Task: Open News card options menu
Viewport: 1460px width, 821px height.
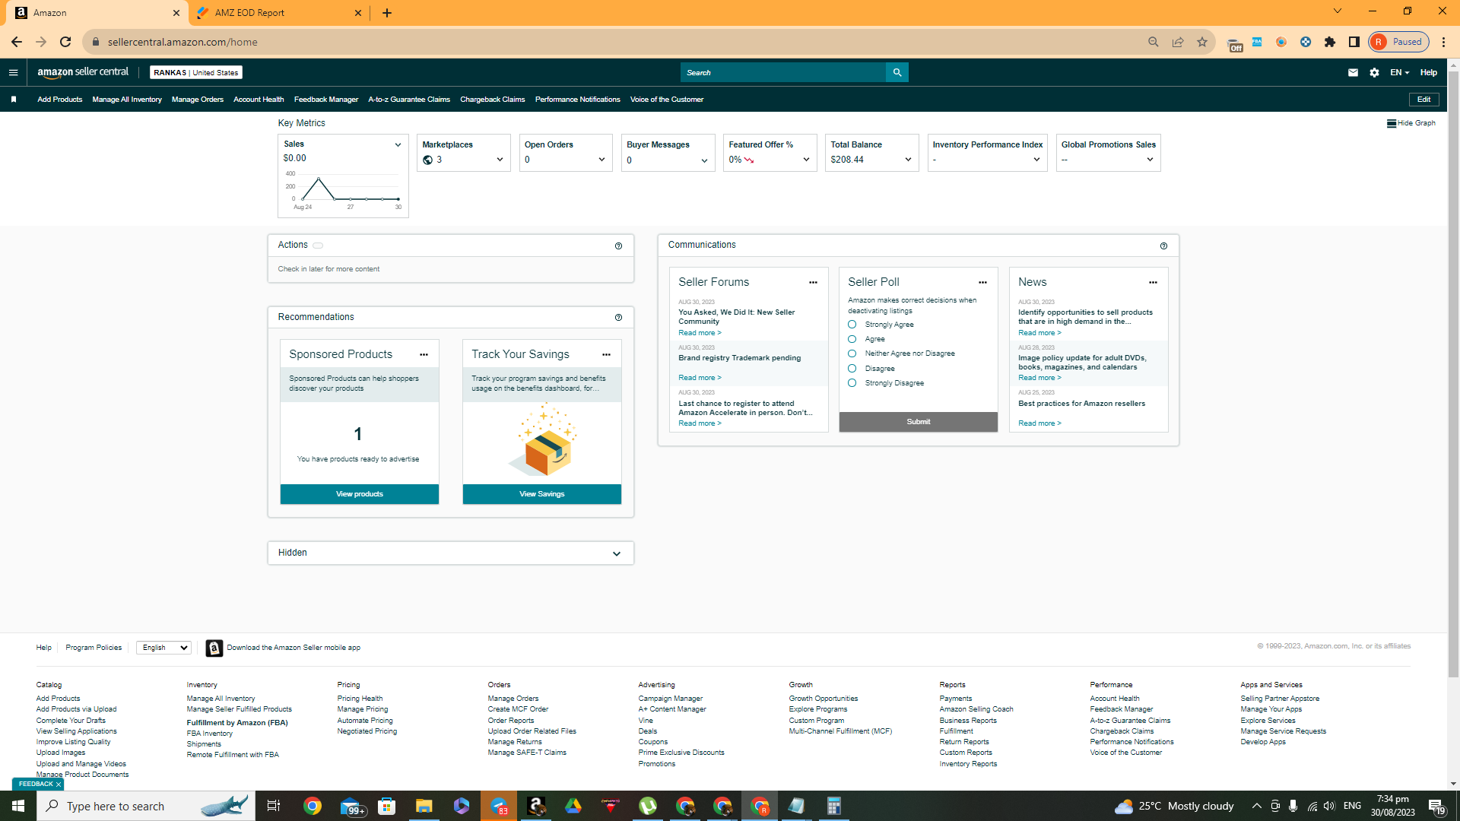Action: tap(1153, 283)
